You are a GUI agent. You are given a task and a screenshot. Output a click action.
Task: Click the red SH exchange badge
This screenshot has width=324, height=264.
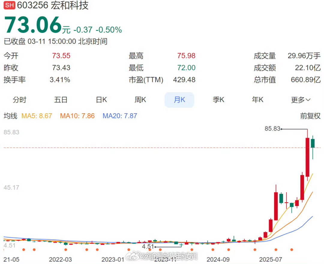pyautogui.click(x=10, y=5)
